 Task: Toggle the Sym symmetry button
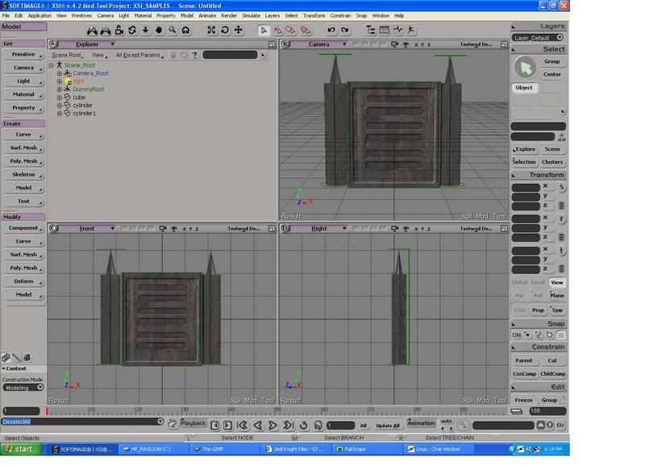(x=557, y=310)
